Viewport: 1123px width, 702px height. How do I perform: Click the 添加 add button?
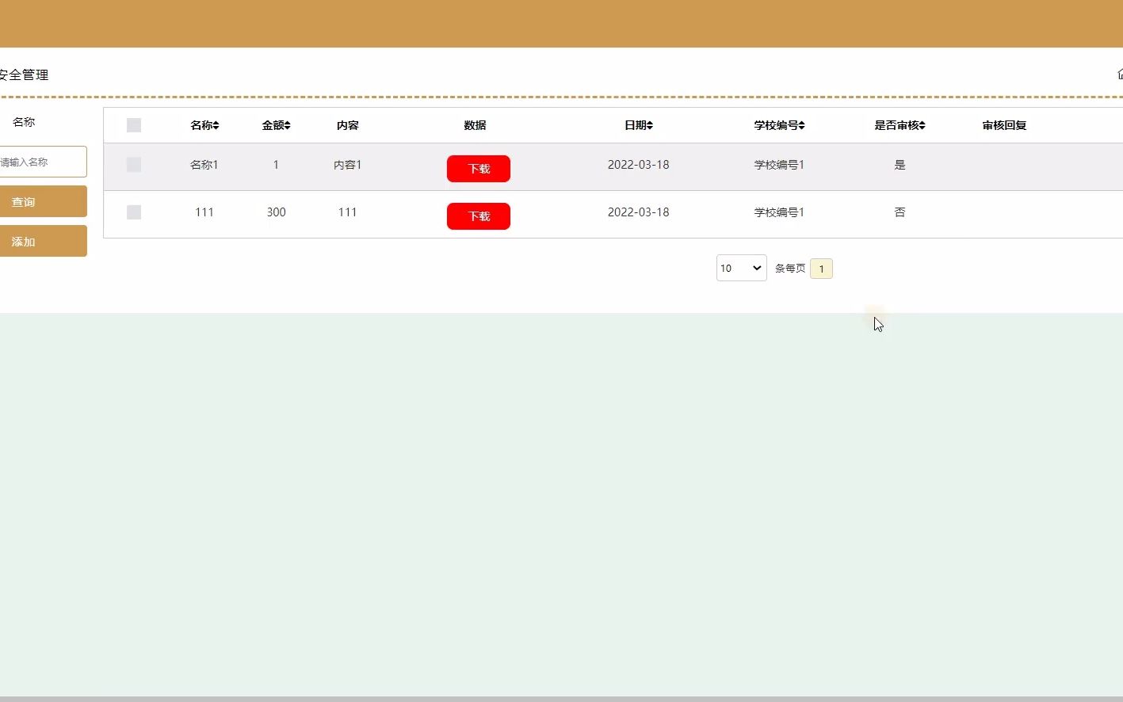[x=43, y=241]
